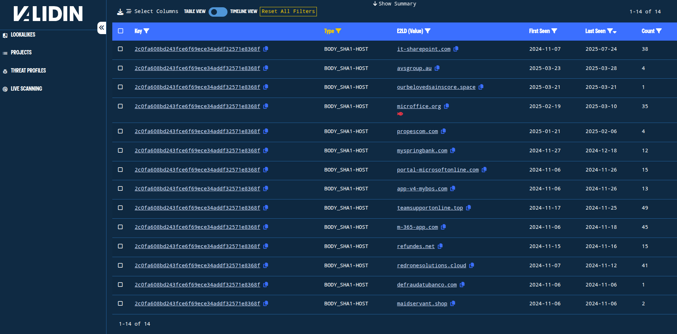Click the "1-14 of 14" pager text at bottom
Viewport: 677px width, 334px height.
134,324
